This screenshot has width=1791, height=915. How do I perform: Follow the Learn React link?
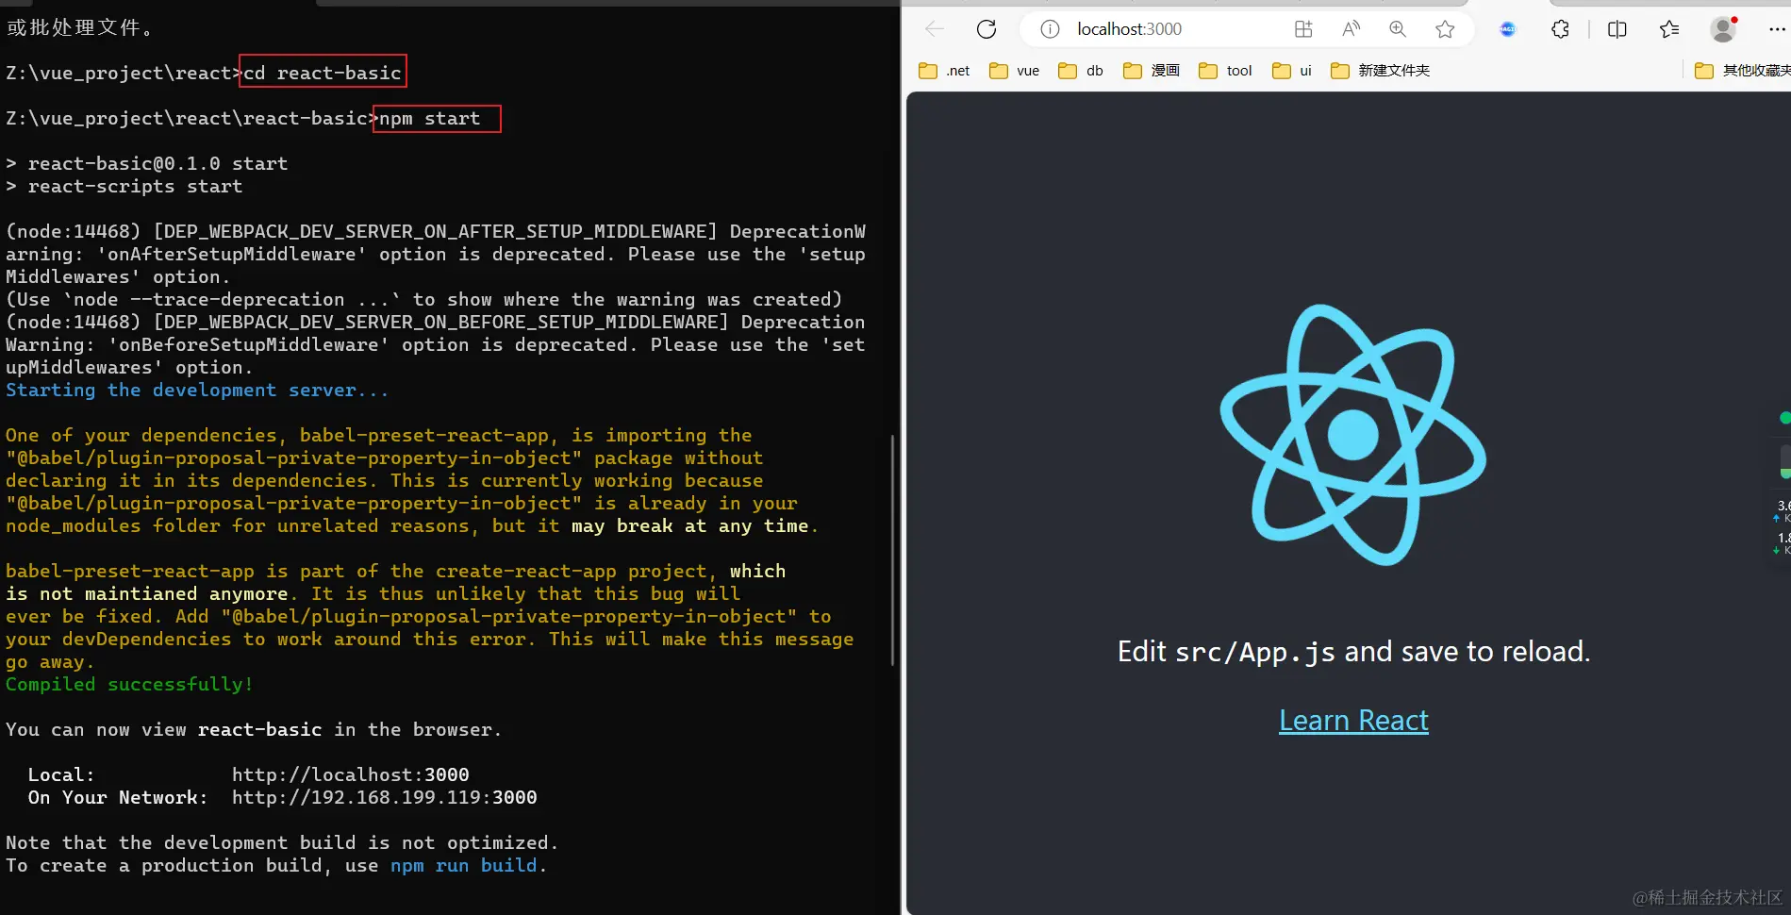pyautogui.click(x=1353, y=721)
